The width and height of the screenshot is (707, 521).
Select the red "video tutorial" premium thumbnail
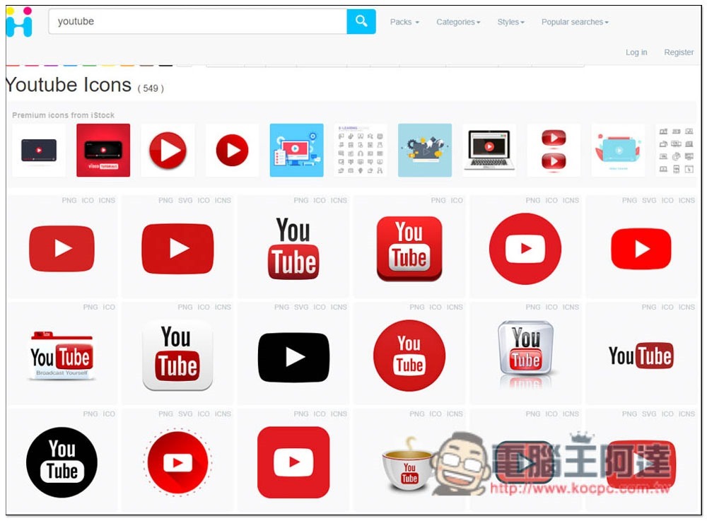(x=103, y=151)
